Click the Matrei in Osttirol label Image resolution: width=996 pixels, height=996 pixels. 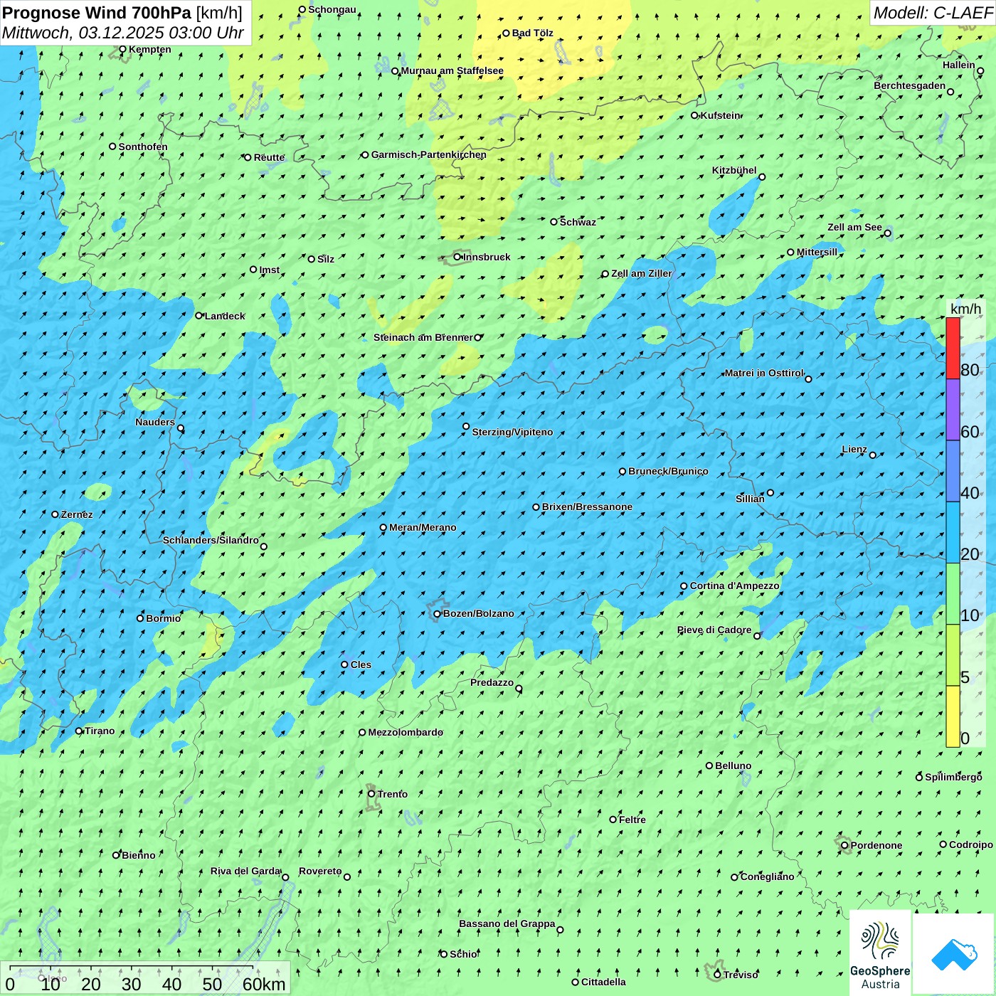tap(763, 373)
